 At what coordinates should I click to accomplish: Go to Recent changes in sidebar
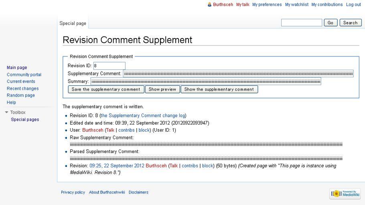(22, 88)
